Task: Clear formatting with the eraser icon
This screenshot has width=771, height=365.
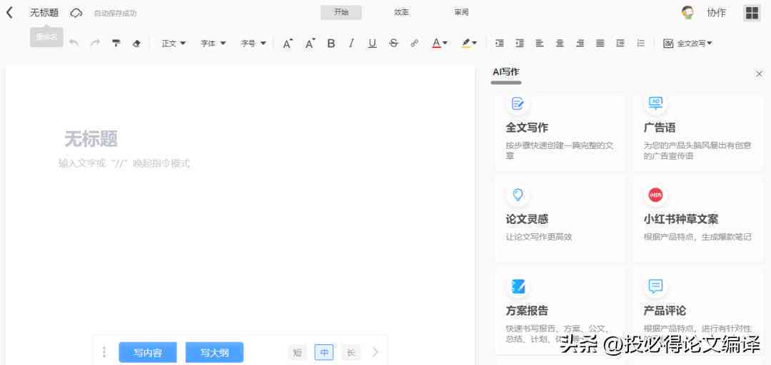Action: coord(136,43)
